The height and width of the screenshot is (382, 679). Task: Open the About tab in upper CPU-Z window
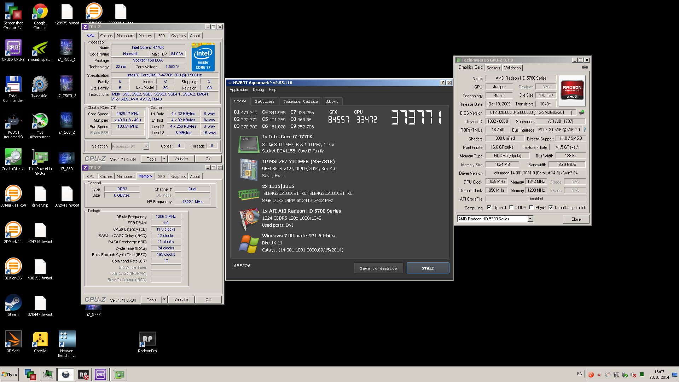[195, 36]
